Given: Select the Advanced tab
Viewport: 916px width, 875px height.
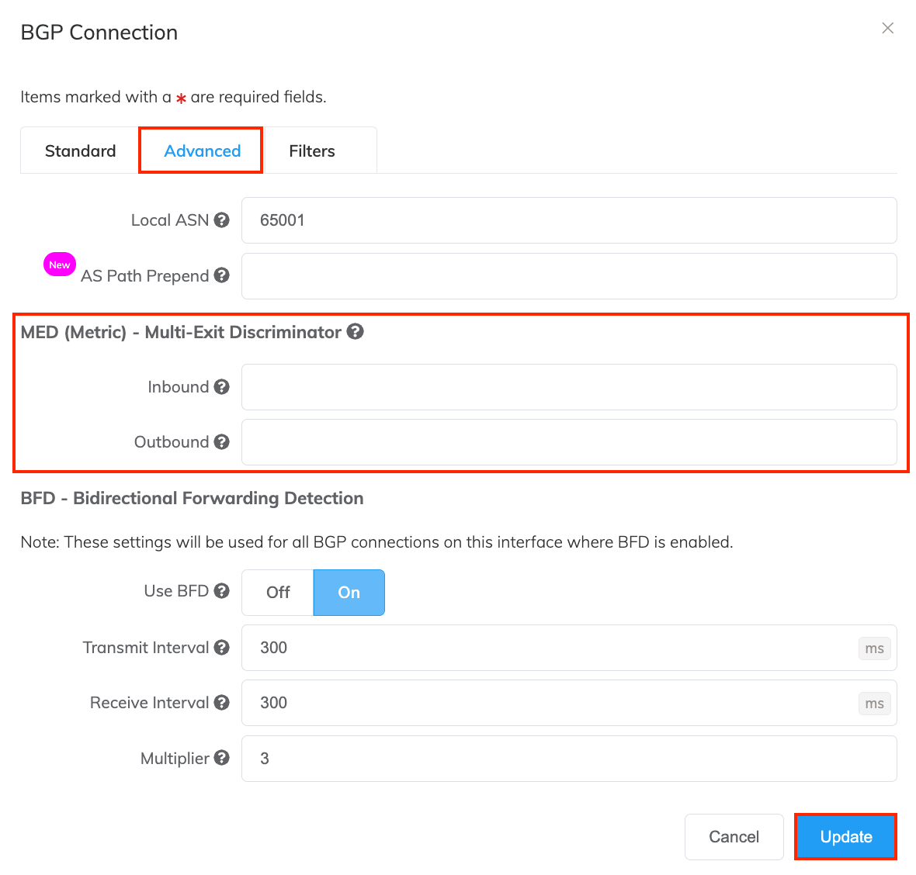Looking at the screenshot, I should click(202, 150).
